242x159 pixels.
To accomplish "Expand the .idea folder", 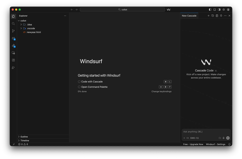I will pos(21,25).
